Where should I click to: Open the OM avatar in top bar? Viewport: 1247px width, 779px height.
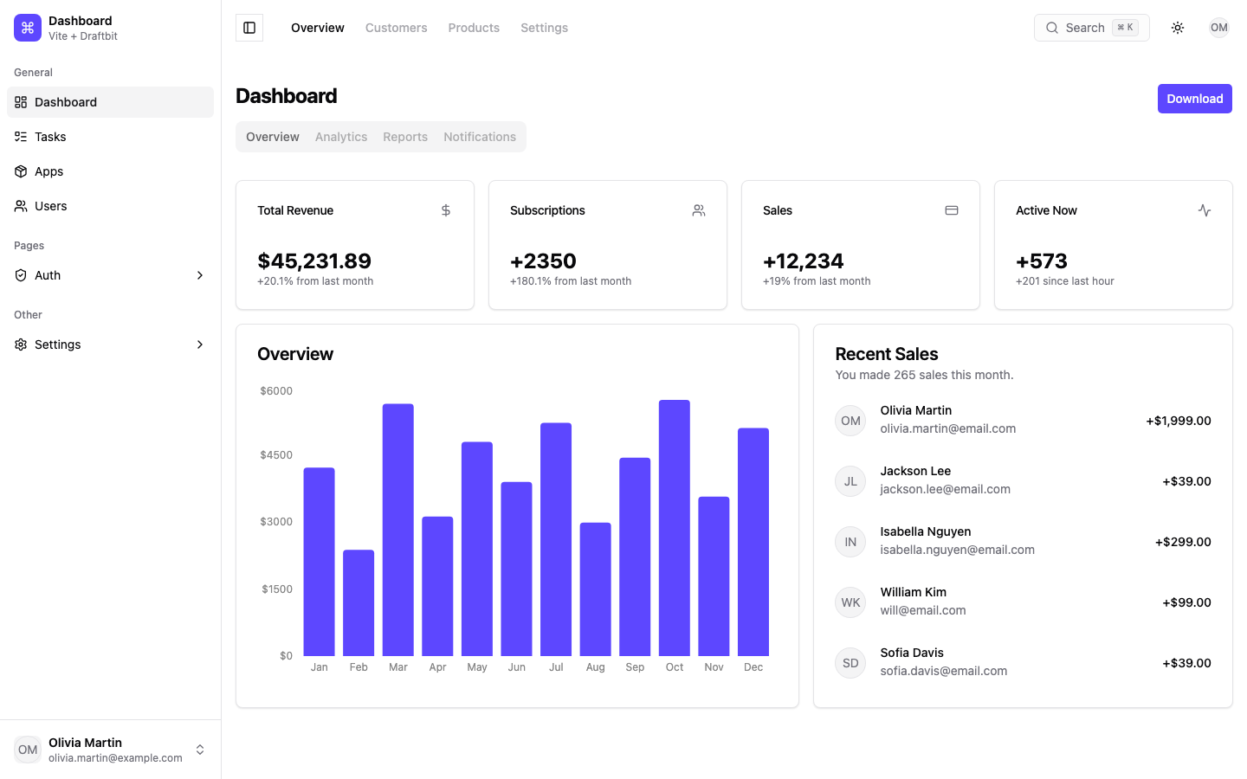[x=1219, y=28]
